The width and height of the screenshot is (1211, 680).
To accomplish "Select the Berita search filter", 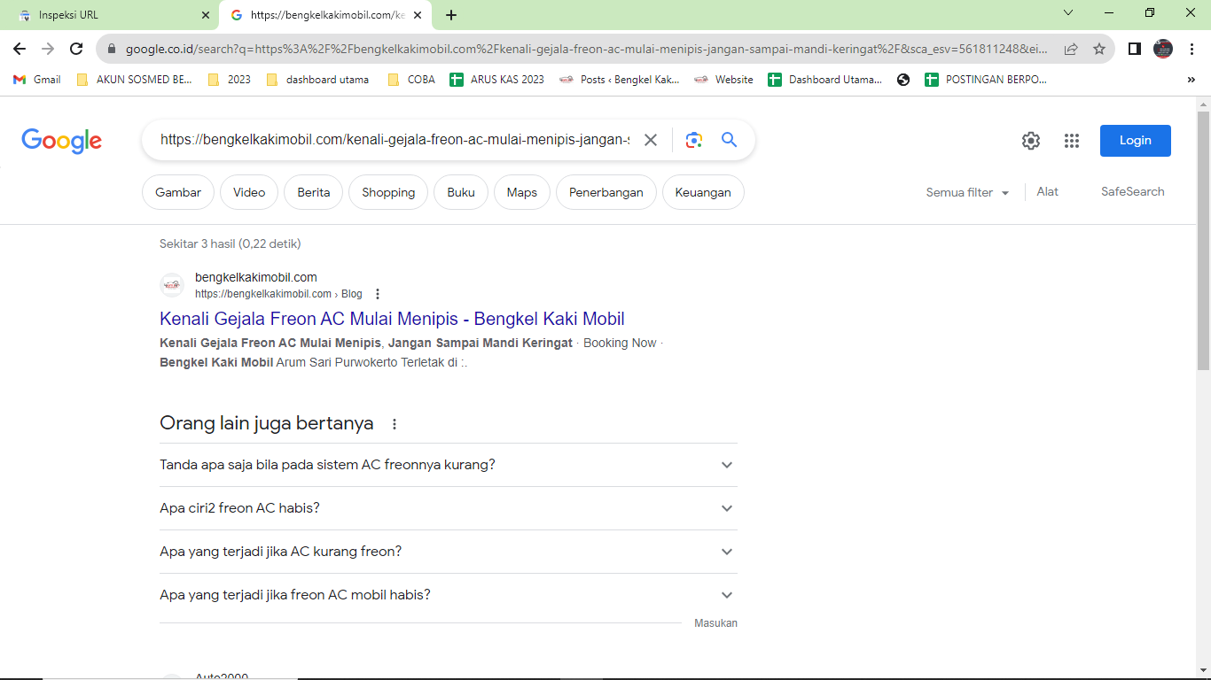I will point(314,192).
